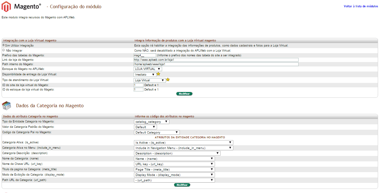
Task: Click the Link da loja Magento field
Action: tap(216, 60)
